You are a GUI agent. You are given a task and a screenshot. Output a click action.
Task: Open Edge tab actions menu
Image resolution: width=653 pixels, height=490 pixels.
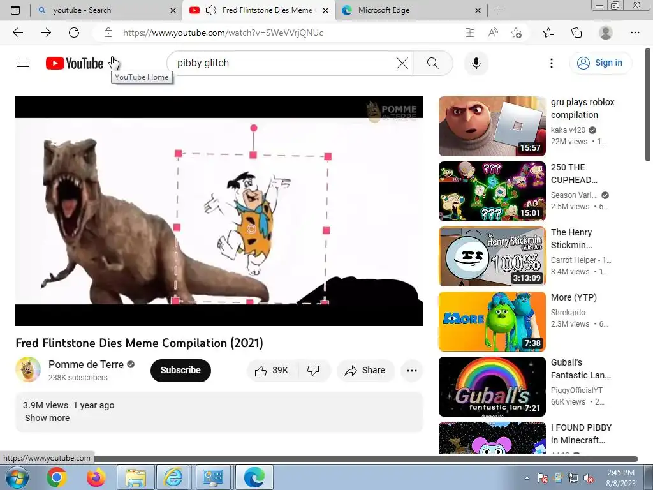[15, 10]
